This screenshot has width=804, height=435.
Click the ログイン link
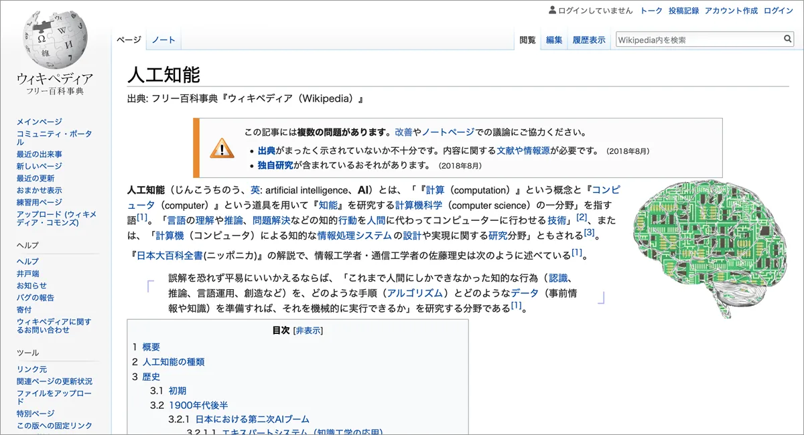click(x=779, y=11)
